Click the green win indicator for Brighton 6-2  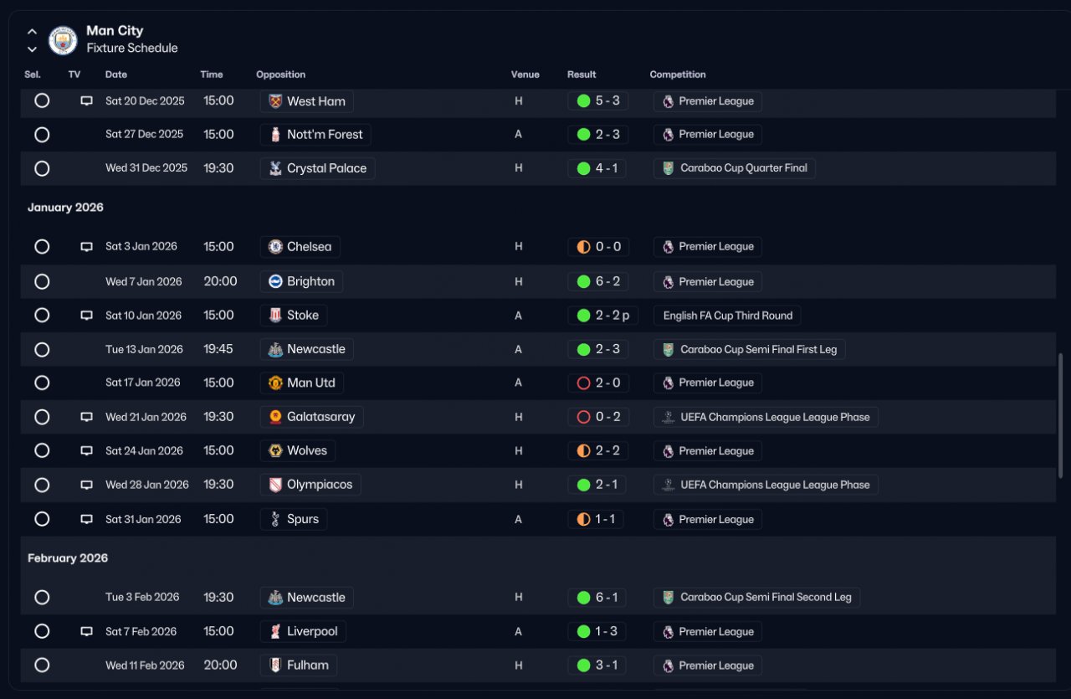pyautogui.click(x=584, y=281)
